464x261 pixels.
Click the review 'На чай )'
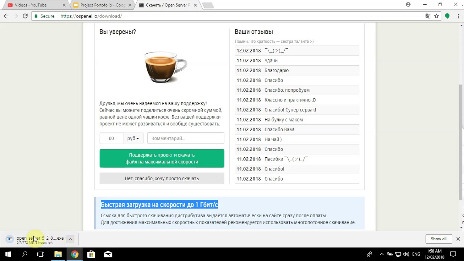click(x=273, y=139)
